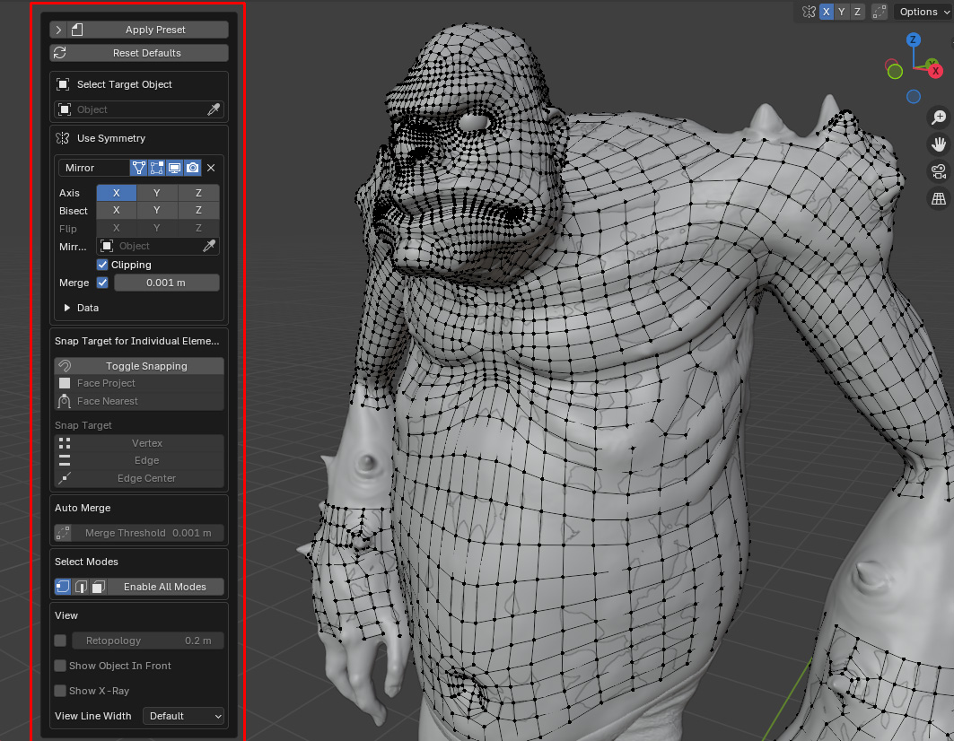Uncheck the Merge checkbox

[x=102, y=283]
